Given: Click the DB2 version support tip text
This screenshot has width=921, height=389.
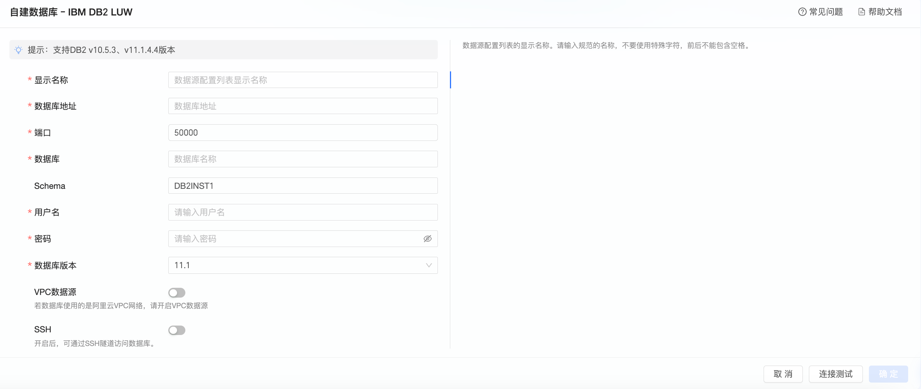Looking at the screenshot, I should (x=102, y=50).
